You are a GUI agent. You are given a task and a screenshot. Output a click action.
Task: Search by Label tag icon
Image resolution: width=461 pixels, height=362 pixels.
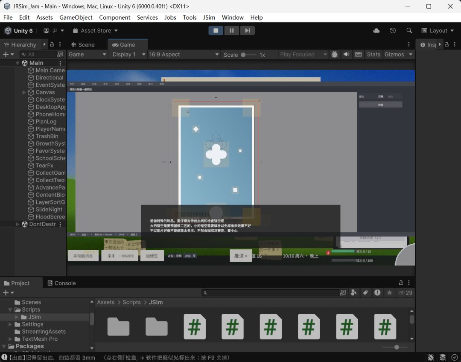[x=365, y=292]
